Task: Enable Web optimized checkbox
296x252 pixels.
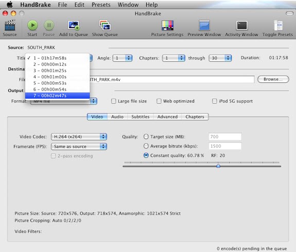Action: coord(159,101)
